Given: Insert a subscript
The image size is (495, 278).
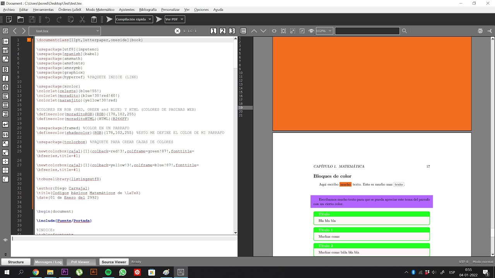Looking at the screenshot, I should (5, 144).
